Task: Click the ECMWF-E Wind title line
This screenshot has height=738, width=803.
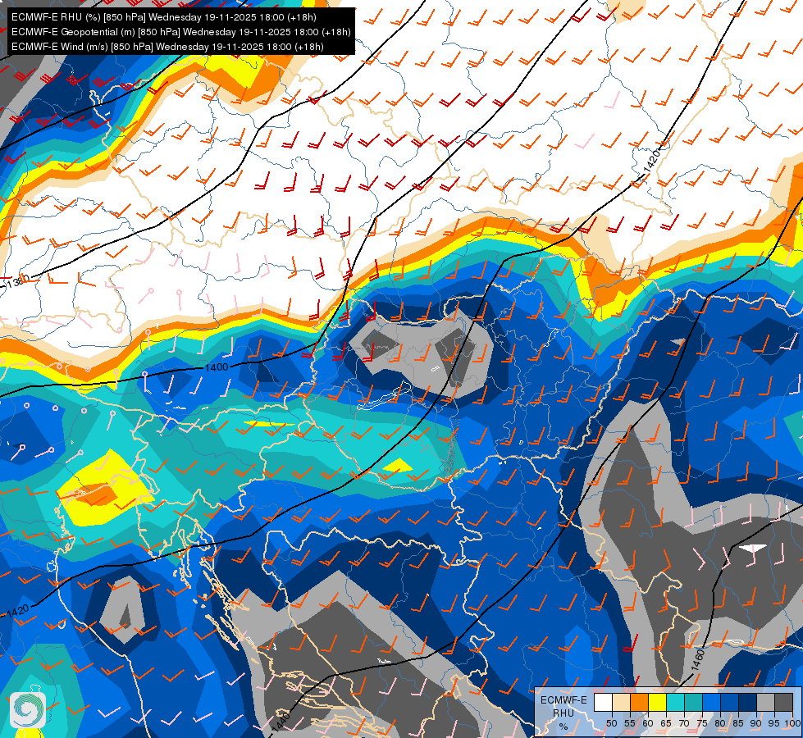Action: [x=167, y=47]
